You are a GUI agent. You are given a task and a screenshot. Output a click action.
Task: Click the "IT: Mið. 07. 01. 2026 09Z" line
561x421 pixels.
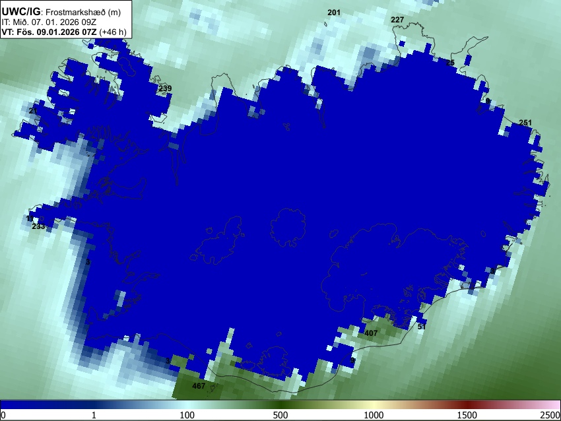(x=49, y=22)
